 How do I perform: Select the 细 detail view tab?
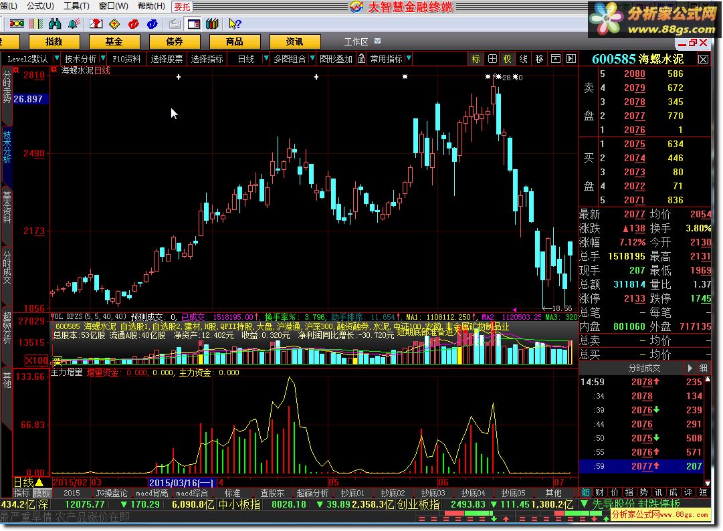coord(586,492)
